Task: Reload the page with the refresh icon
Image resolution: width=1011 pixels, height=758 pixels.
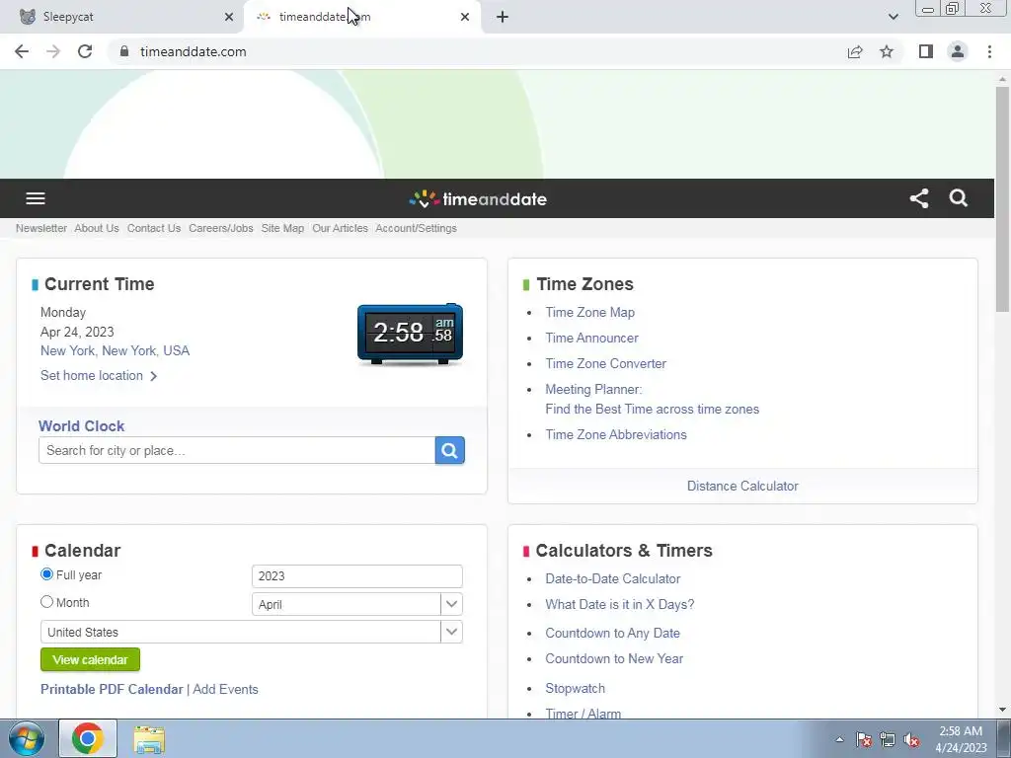Action: (85, 51)
